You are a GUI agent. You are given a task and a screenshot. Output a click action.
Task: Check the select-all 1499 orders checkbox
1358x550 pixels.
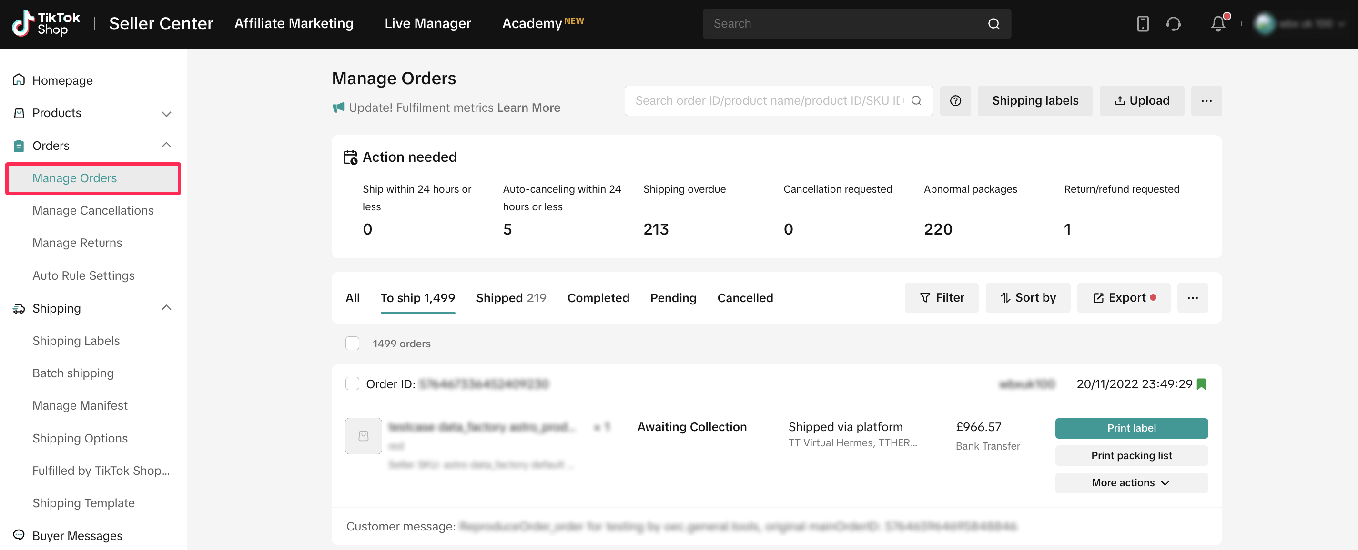[x=352, y=343]
